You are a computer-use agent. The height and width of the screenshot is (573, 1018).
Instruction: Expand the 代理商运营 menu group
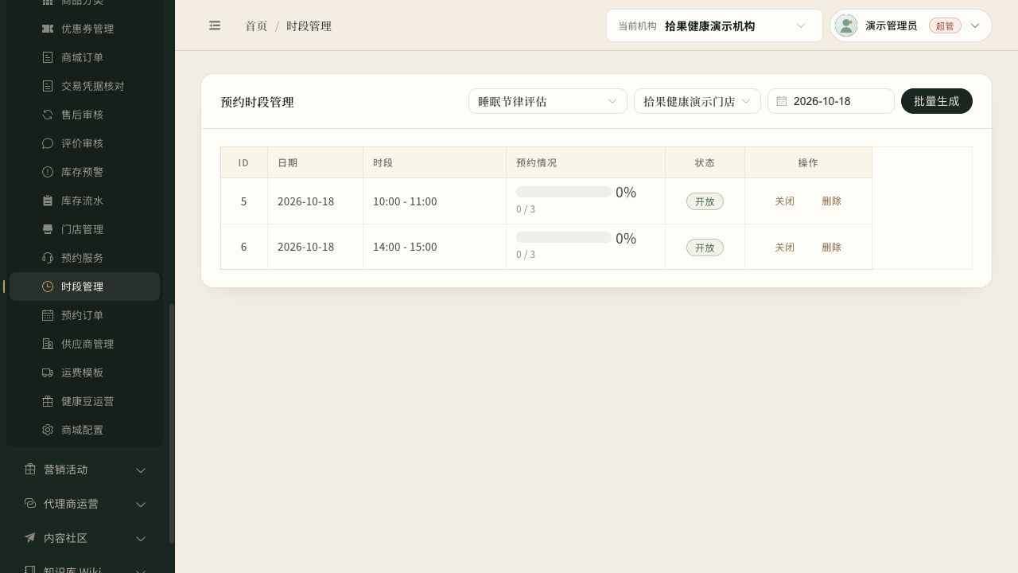pyautogui.click(x=86, y=504)
